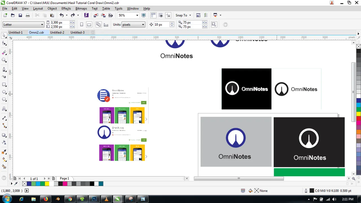This screenshot has width=361, height=203.
Task: Select the Page 1 tab
Action: [x=65, y=178]
